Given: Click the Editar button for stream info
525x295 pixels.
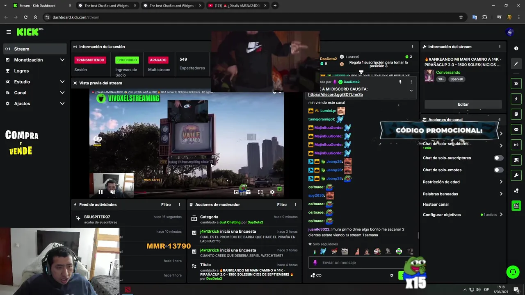Looking at the screenshot, I should tap(463, 104).
